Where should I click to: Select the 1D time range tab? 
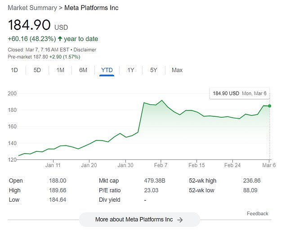pyautogui.click(x=14, y=70)
